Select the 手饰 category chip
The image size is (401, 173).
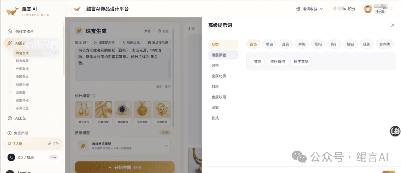click(302, 44)
